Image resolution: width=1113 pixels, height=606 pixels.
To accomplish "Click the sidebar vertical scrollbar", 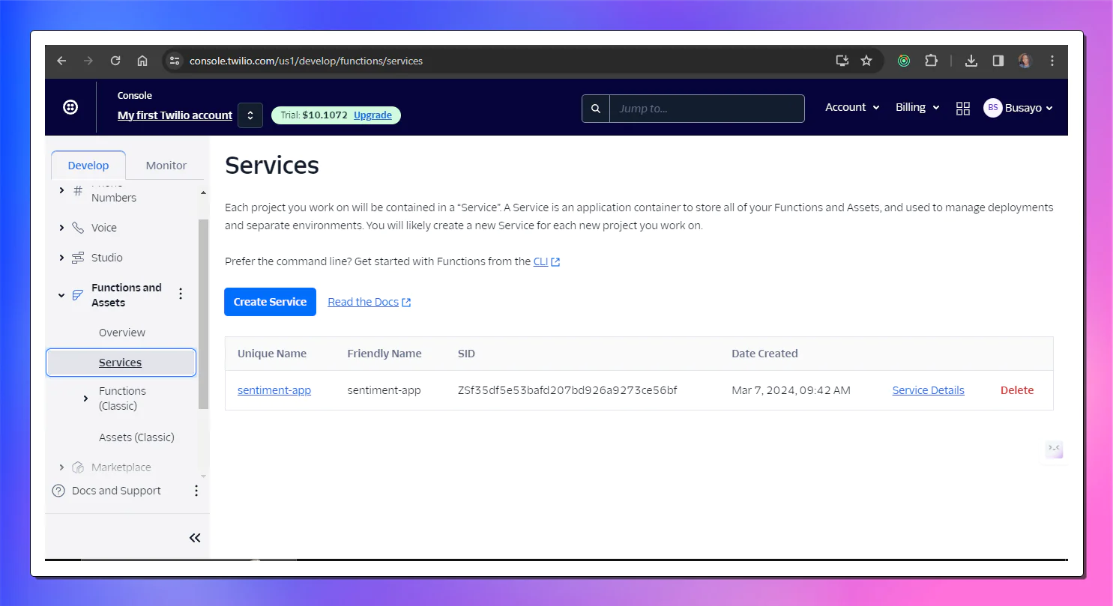I will (x=203, y=315).
